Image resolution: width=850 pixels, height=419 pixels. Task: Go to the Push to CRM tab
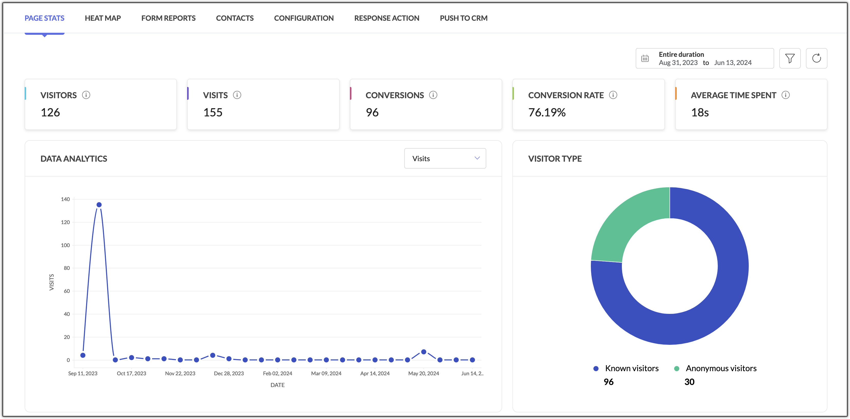point(463,18)
